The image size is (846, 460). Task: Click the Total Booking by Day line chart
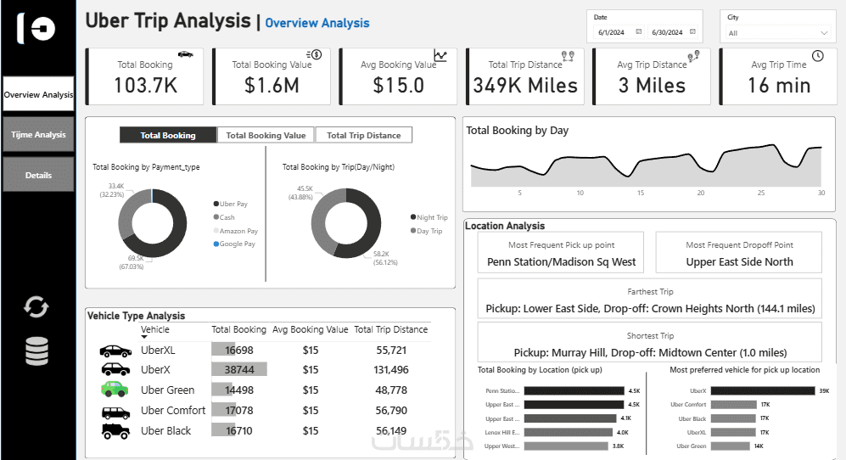647,165
